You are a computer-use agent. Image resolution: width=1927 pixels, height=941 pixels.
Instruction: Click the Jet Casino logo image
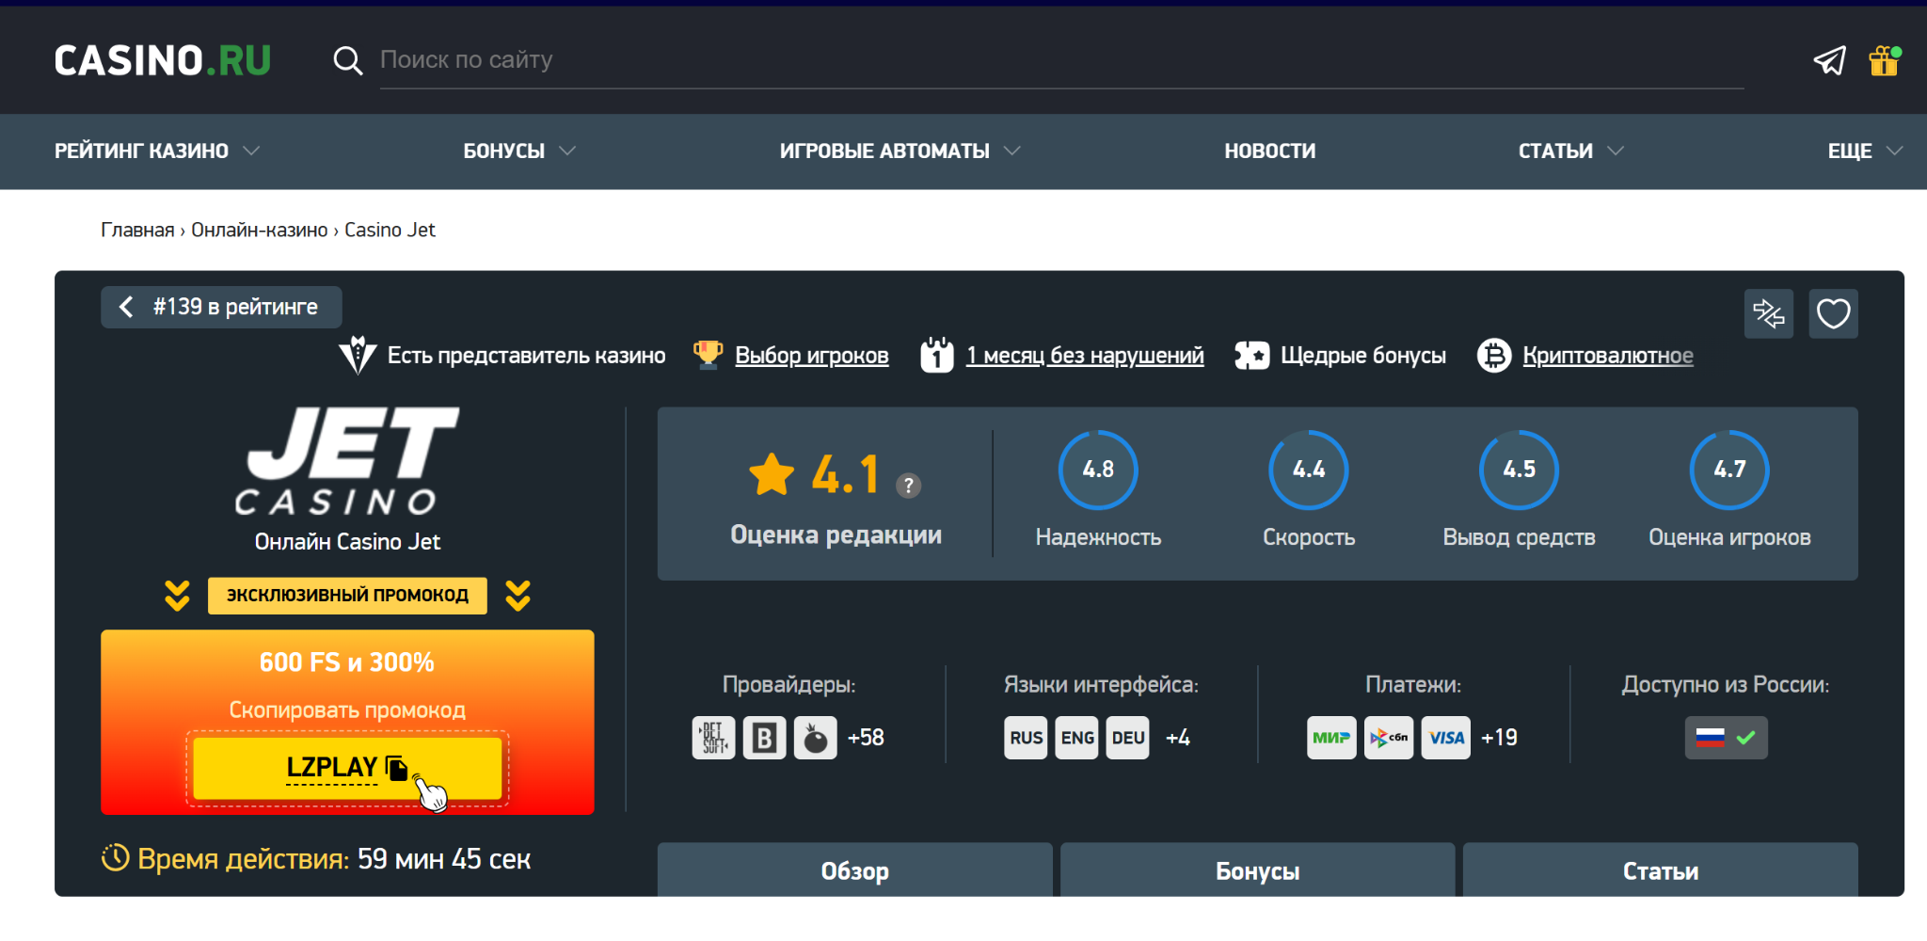[x=347, y=461]
